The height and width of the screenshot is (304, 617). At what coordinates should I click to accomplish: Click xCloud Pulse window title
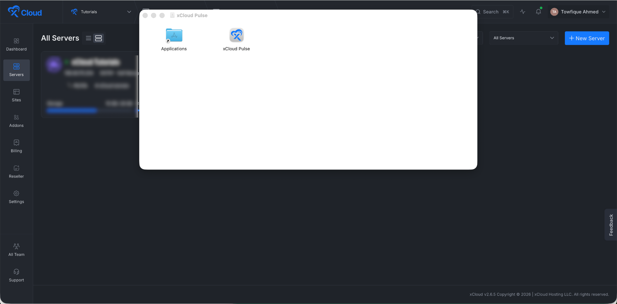[x=192, y=15]
